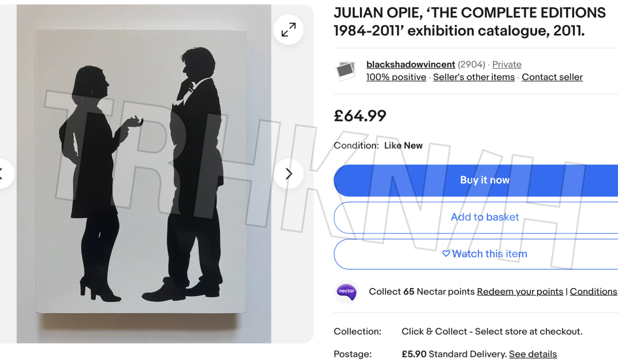Click the Watch this item button

[x=476, y=254]
